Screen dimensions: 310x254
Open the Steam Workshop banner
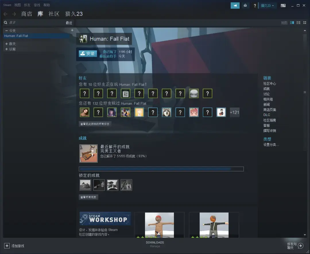pyautogui.click(x=105, y=219)
